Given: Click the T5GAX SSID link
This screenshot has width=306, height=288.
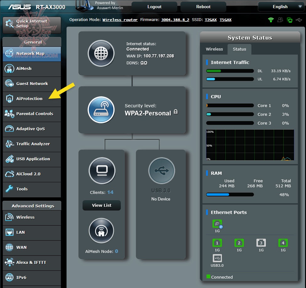Looking at the screenshot, I should 225,20.
